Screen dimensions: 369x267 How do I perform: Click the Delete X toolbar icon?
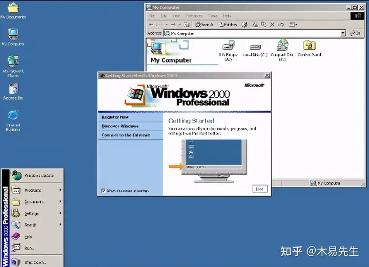[272, 25]
